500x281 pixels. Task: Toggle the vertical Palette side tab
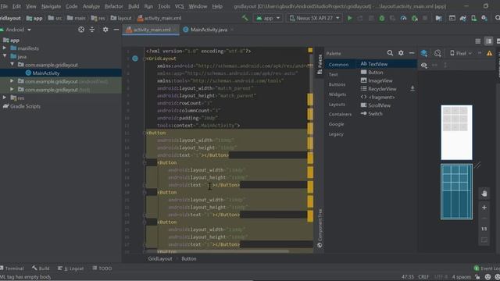tap(320, 64)
